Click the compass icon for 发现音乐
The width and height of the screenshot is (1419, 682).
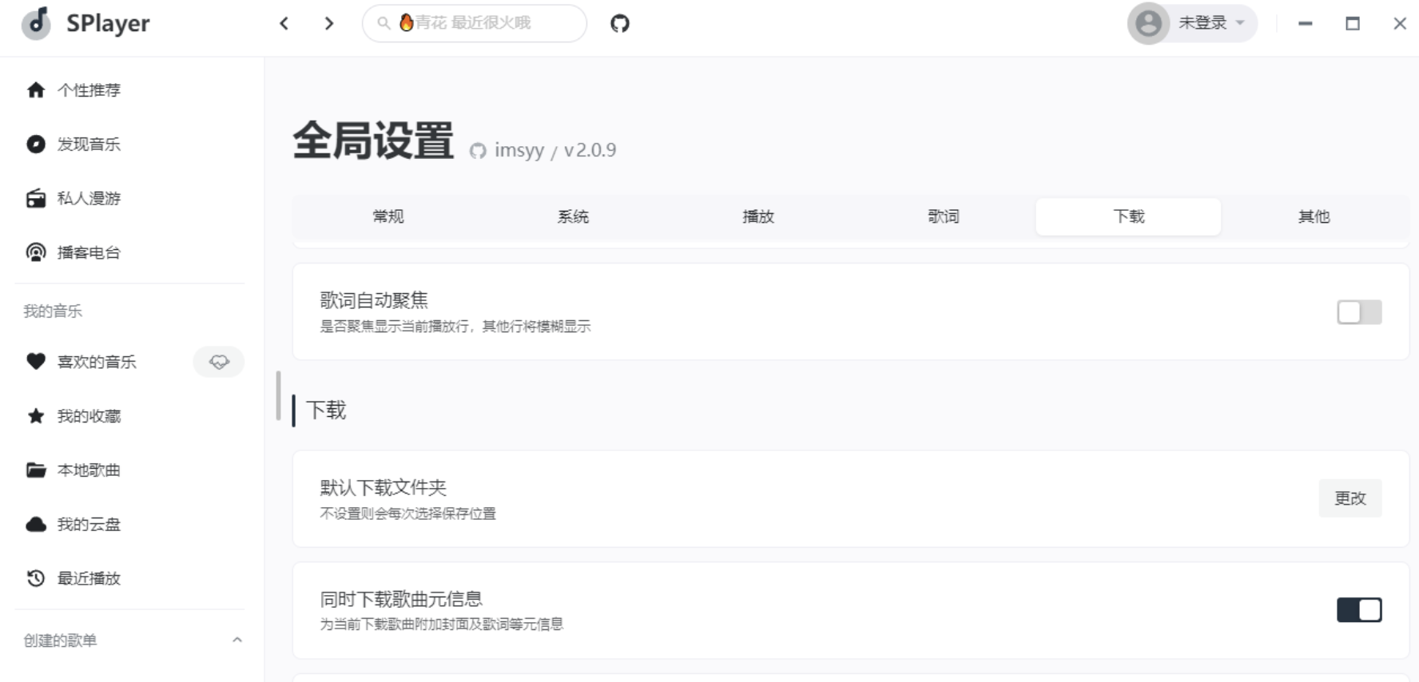point(36,144)
